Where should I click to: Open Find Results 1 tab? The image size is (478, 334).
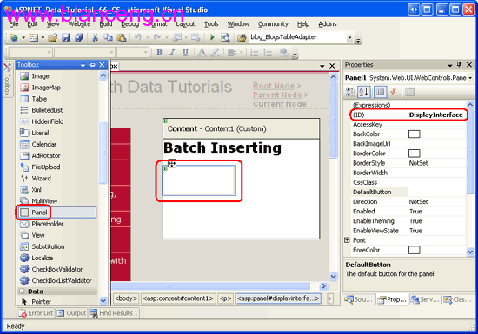[x=114, y=313]
